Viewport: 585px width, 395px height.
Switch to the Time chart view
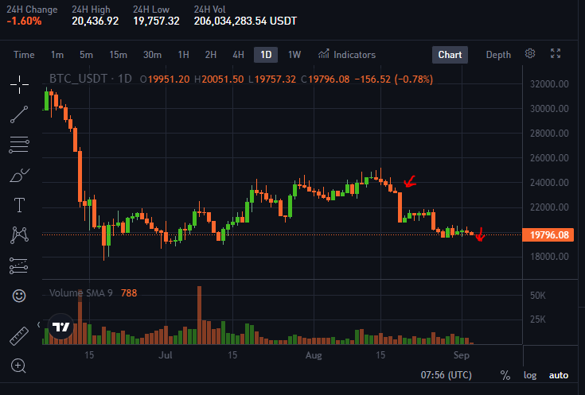[x=24, y=55]
